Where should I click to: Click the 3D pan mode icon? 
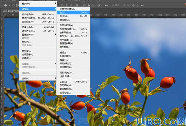coord(133,5)
